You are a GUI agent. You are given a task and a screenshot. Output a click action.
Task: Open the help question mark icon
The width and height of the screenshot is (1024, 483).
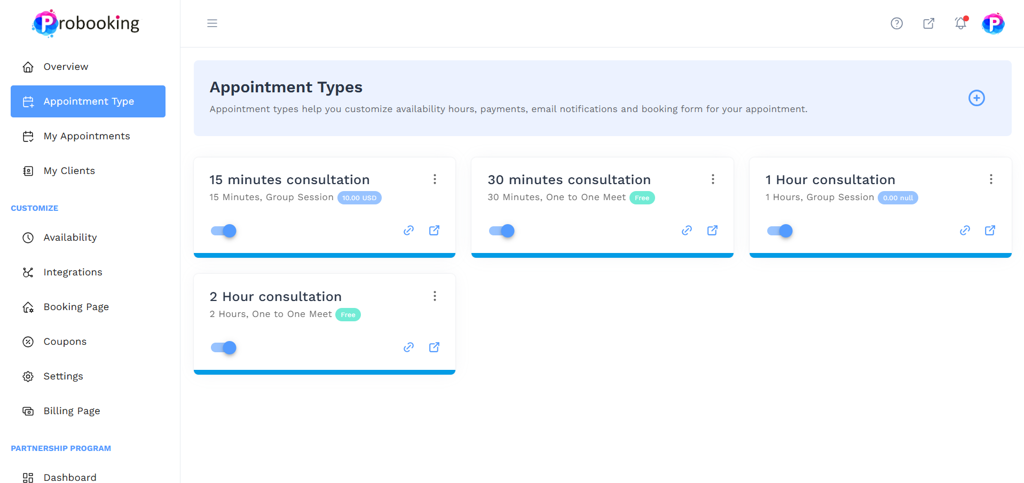896,23
